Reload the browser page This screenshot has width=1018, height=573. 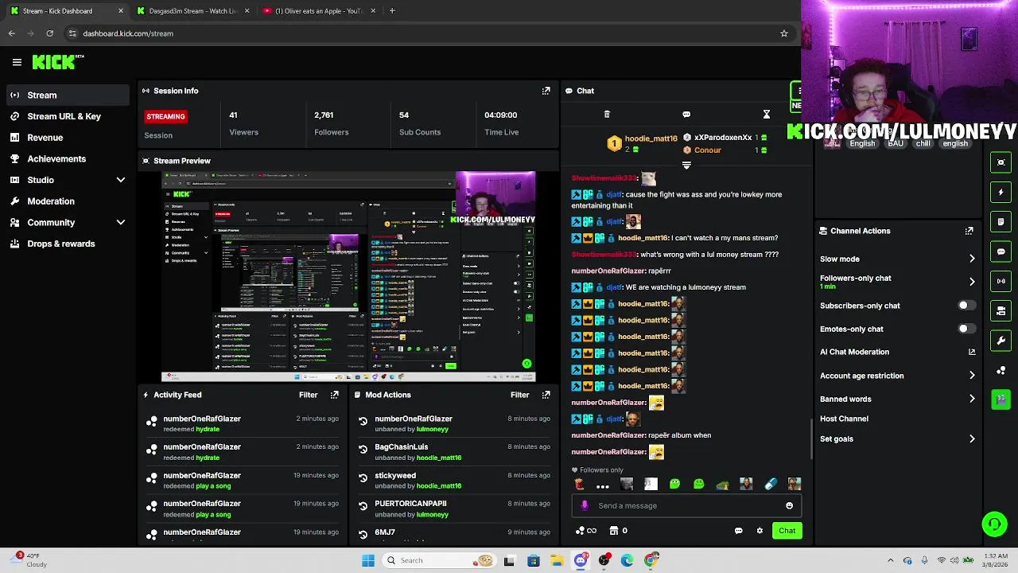[49, 33]
